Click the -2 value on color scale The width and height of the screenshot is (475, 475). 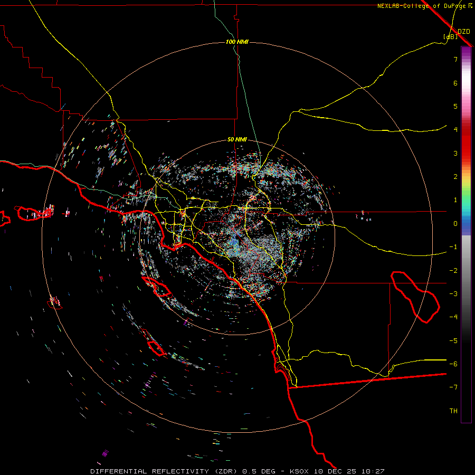[x=453, y=271]
